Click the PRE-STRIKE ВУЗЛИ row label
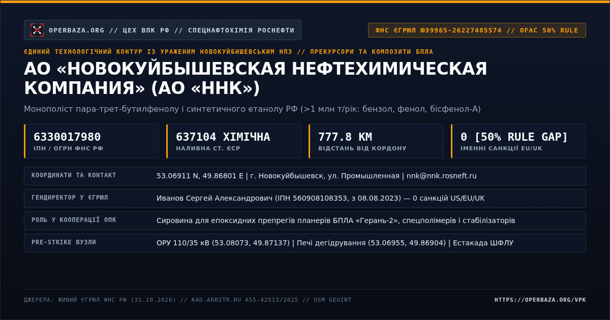Viewport: 610px width, 320px height. [64, 242]
